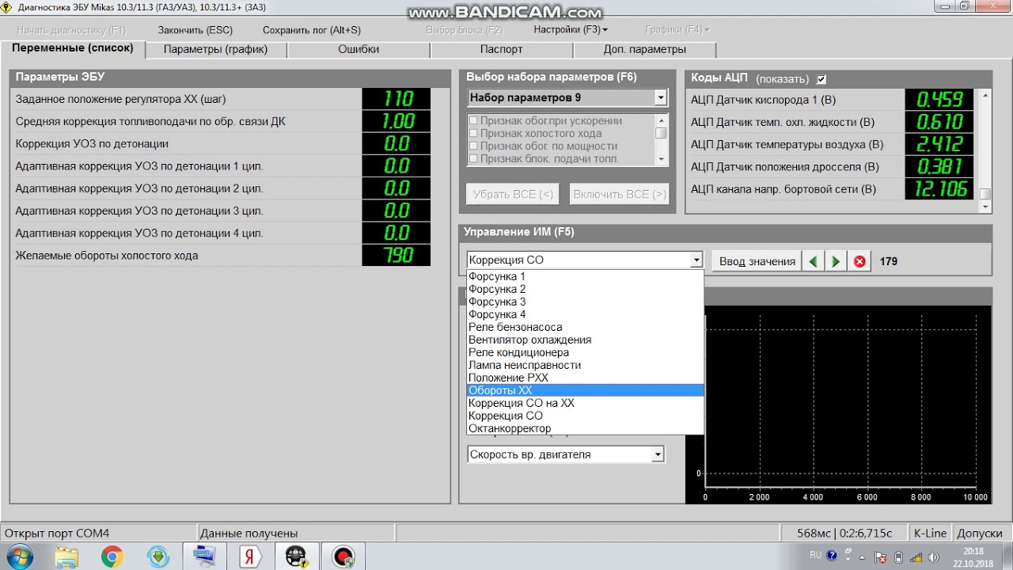Click Открыт порт COM4 status text
Viewport: 1013px width, 570px height.
(56, 533)
